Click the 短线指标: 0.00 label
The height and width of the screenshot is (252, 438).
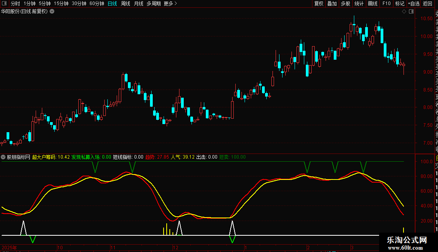tap(128, 157)
